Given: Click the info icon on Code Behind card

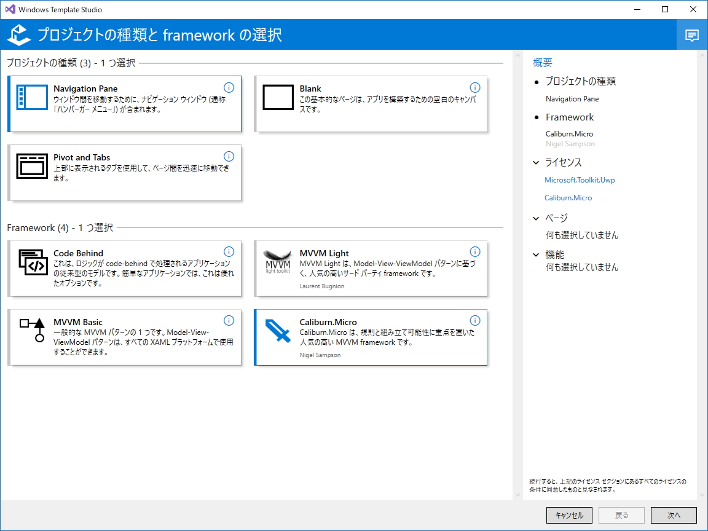Looking at the screenshot, I should click(x=229, y=252).
